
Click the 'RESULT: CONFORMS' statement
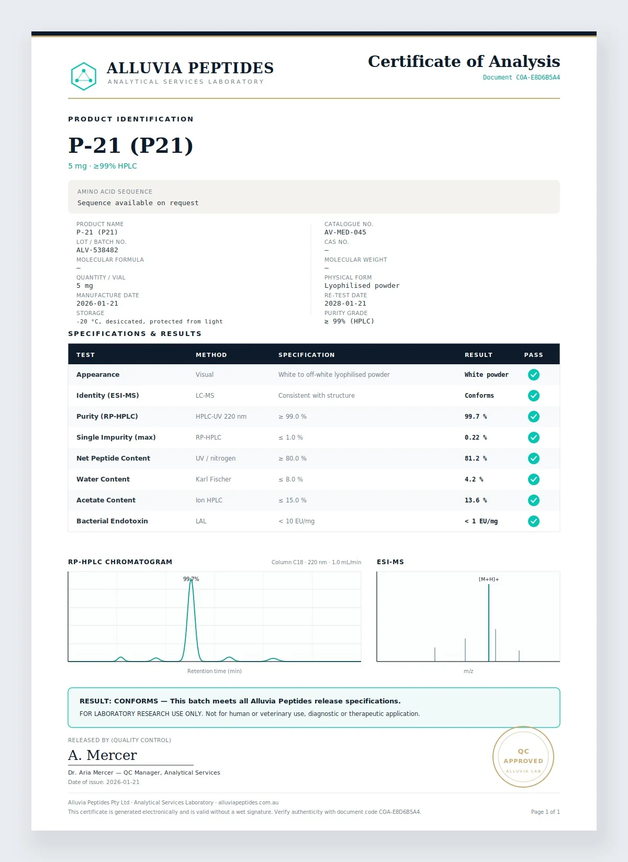coord(240,701)
